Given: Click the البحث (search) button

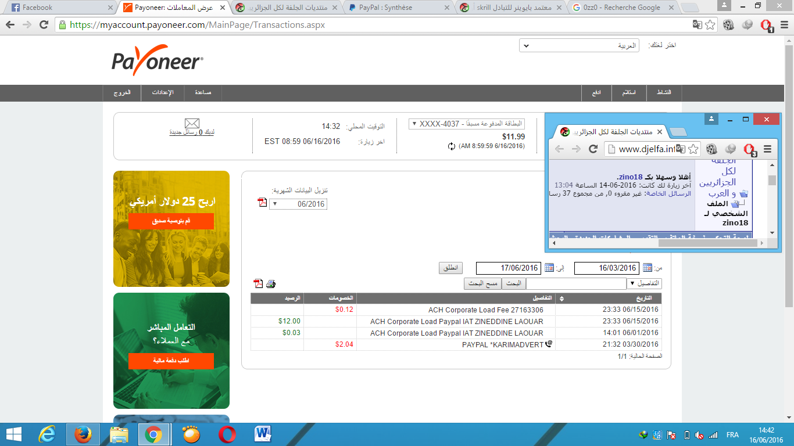Looking at the screenshot, I should 515,283.
